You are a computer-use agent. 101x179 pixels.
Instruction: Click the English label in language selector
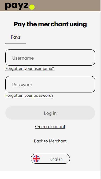[57, 159]
